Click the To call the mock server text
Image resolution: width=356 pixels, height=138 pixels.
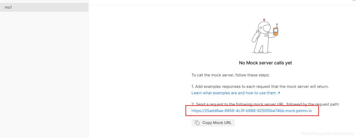(x=231, y=75)
